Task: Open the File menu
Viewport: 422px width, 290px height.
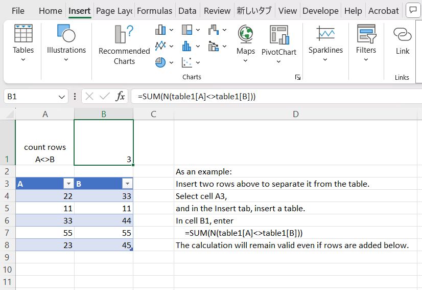Action: pos(18,11)
